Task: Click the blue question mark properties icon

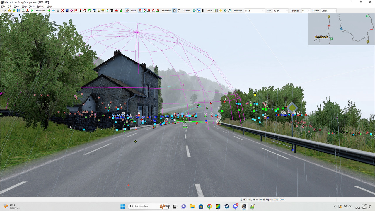Action: pos(67,11)
